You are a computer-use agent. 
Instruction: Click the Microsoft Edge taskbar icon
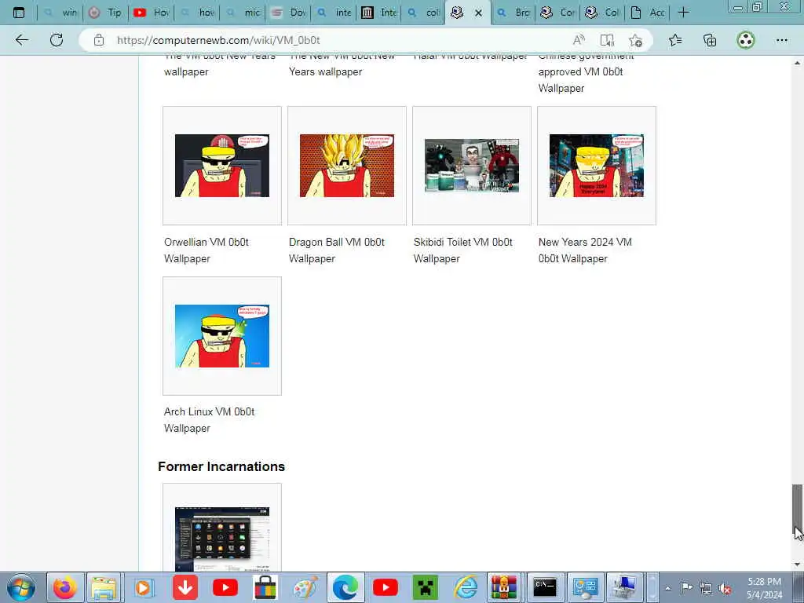pyautogui.click(x=345, y=587)
